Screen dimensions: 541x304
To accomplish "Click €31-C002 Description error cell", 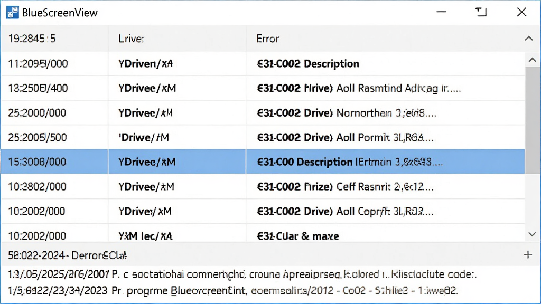I will tap(385, 64).
